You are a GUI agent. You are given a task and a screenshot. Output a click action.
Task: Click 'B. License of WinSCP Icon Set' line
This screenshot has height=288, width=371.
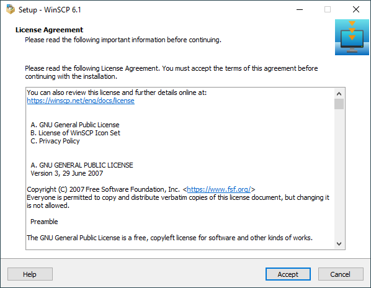(x=75, y=133)
